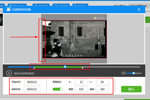Toggle the 画面剪切 crop switch

(x=58, y=89)
